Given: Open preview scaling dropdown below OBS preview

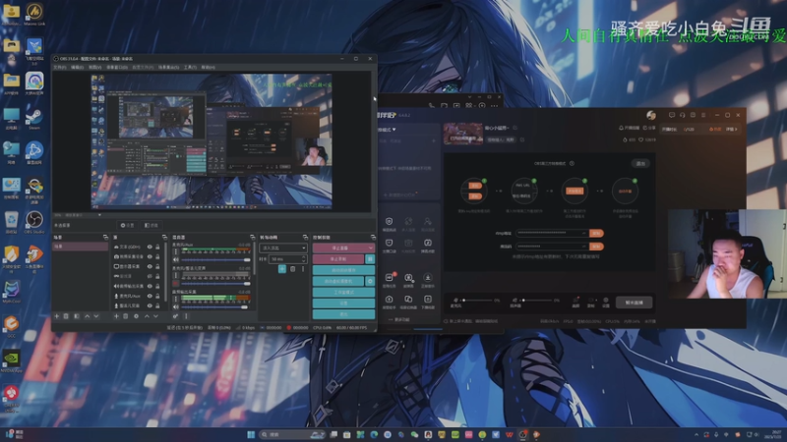Looking at the screenshot, I should (99, 215).
